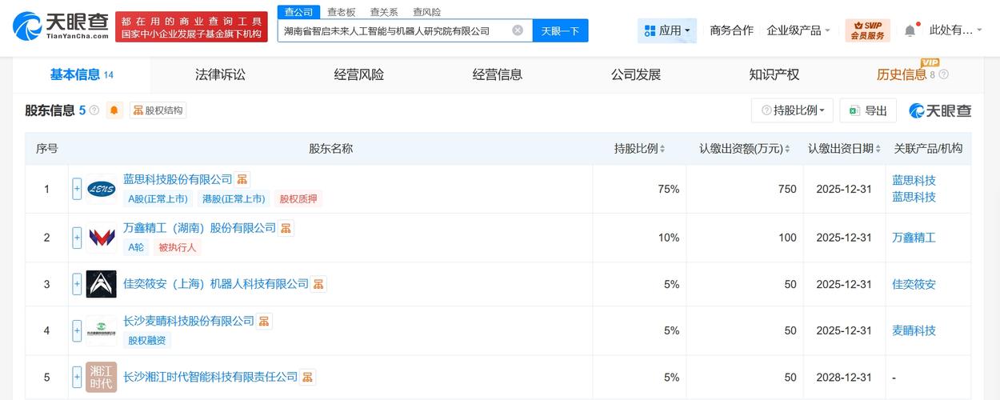Click the A股(正常上市) tag
Screen dimensions: 1000x400
pyautogui.click(x=158, y=199)
